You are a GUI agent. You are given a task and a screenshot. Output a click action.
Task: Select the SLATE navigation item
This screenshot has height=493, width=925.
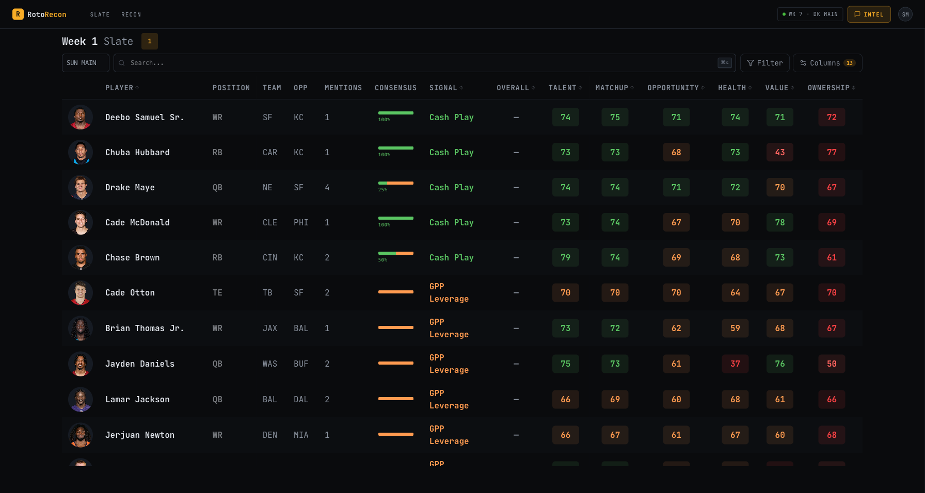[x=100, y=14]
